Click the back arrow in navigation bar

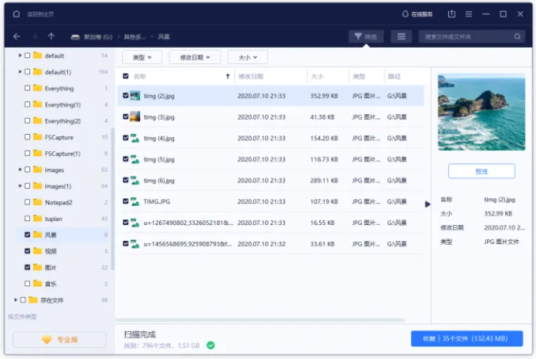(x=17, y=36)
